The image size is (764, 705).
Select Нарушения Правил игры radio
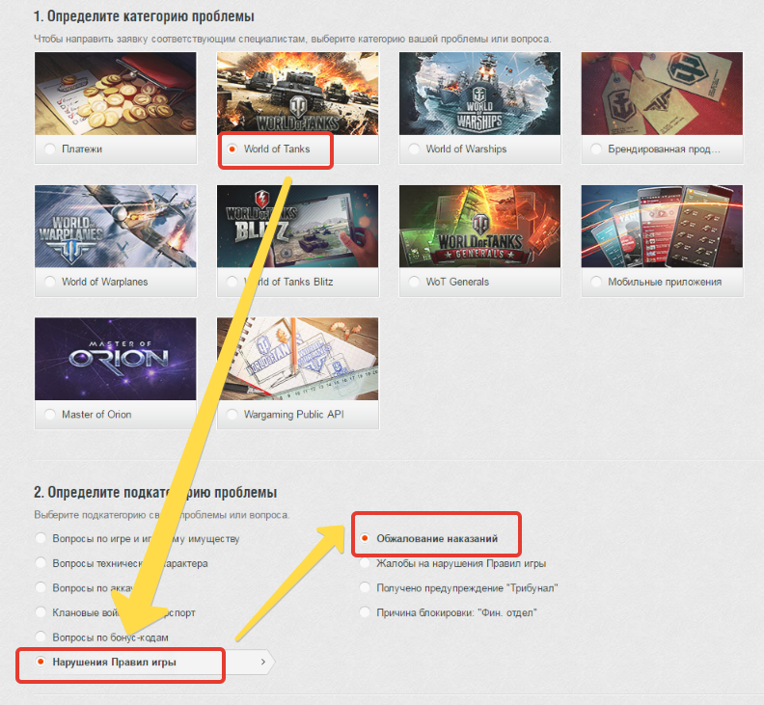(41, 662)
